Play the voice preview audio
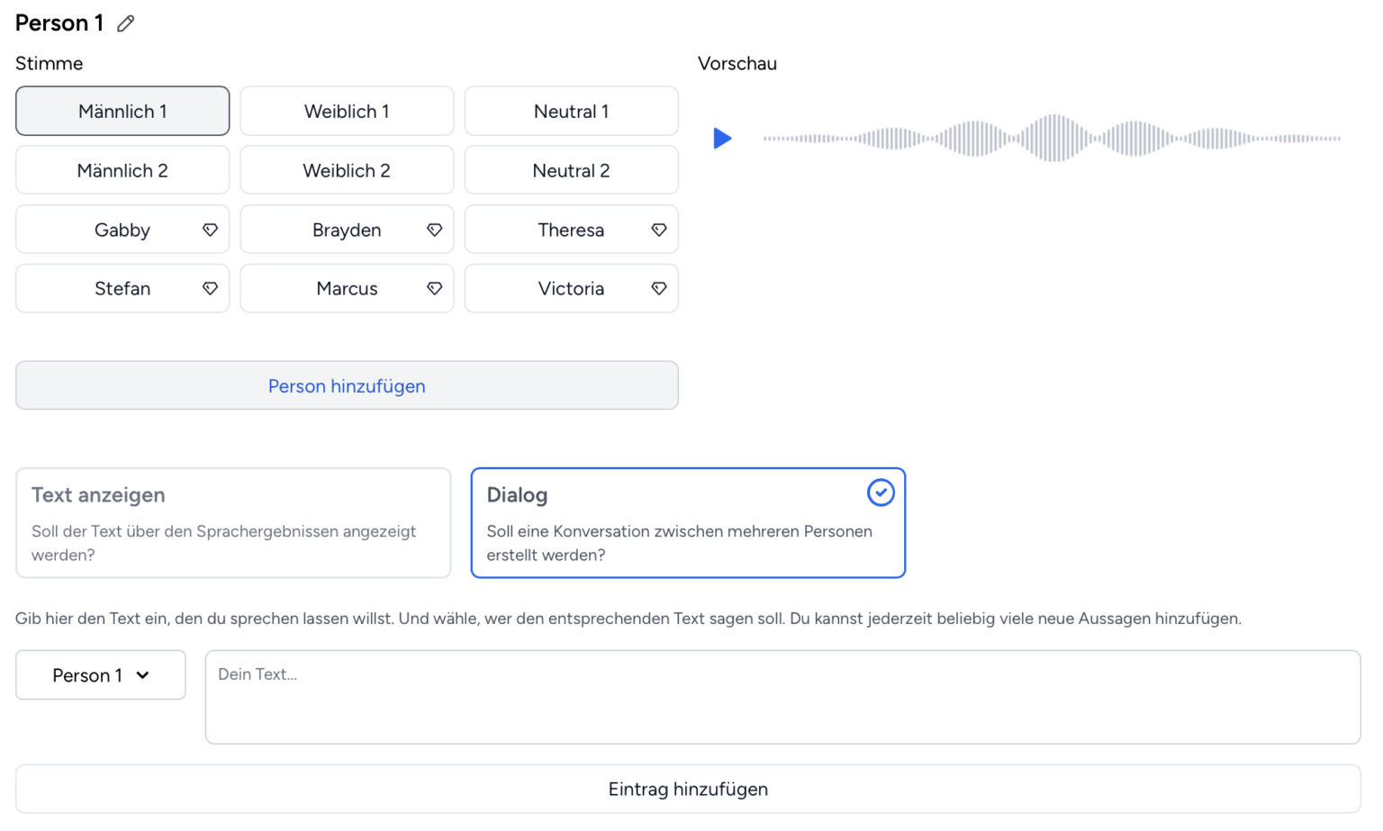Image resolution: width=1383 pixels, height=831 pixels. (x=722, y=139)
